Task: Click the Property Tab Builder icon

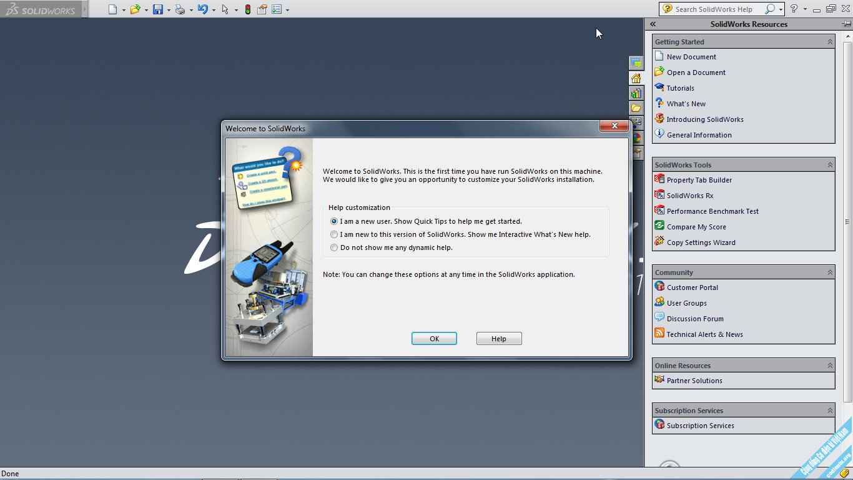Action: click(x=659, y=179)
